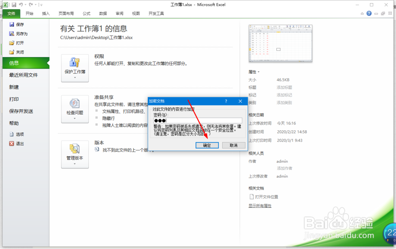Choose 保存 in the backstage menu

click(17, 25)
